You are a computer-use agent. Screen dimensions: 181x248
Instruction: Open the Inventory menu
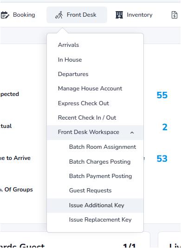pos(134,15)
